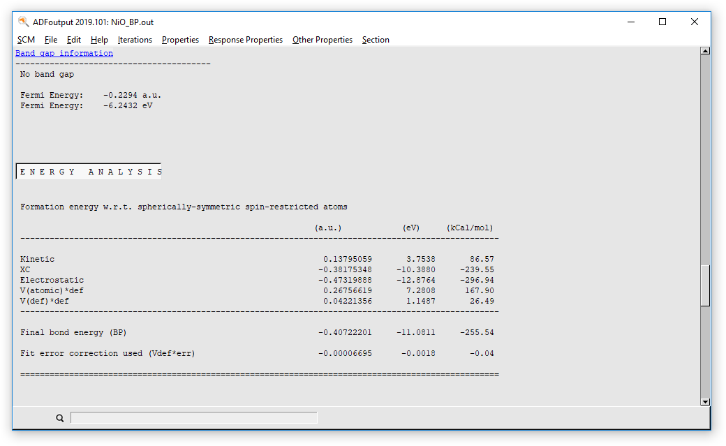Click the 'No band gap' text
The height and width of the screenshot is (446, 726).
pyautogui.click(x=47, y=74)
